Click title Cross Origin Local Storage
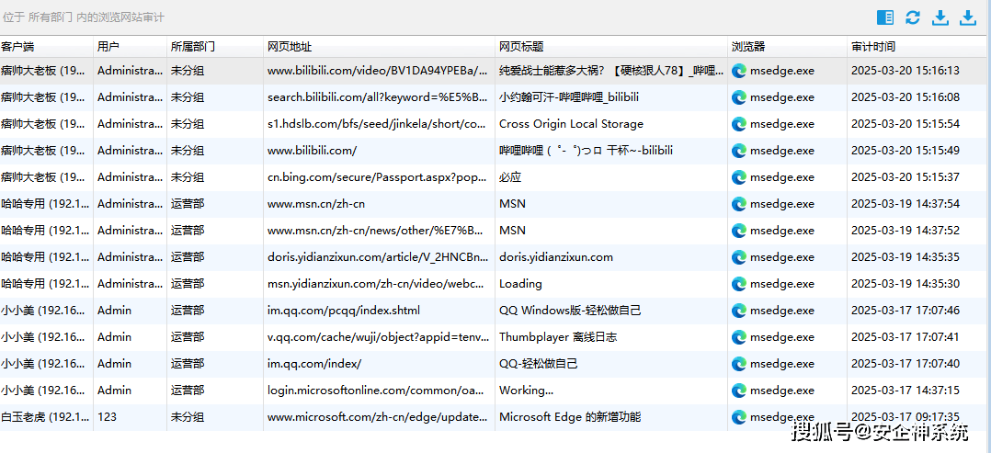991x453 pixels. coord(572,124)
